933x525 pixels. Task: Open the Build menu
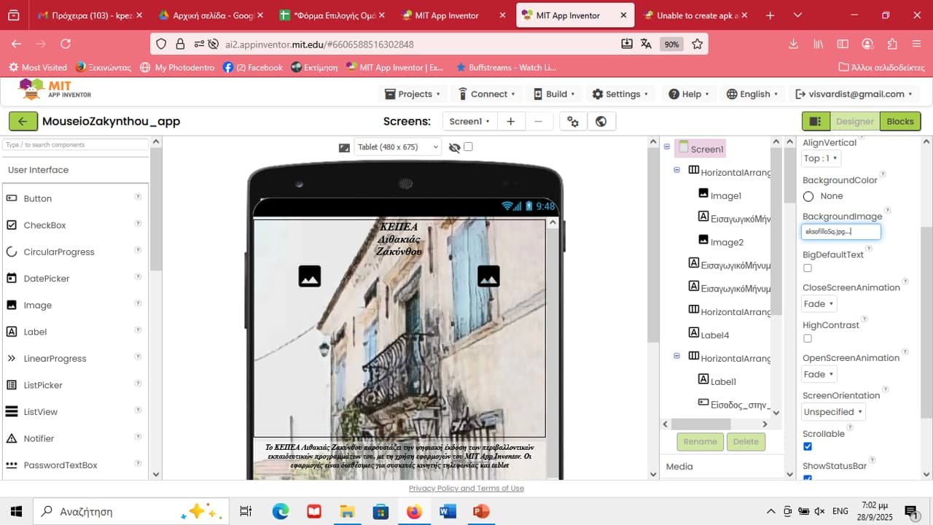(555, 94)
